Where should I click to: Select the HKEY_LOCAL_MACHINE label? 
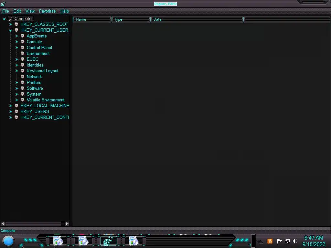tap(45, 106)
